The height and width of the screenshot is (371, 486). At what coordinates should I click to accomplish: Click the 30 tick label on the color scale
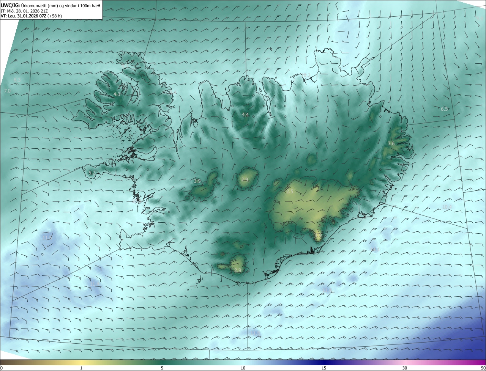pyautogui.click(x=405, y=368)
